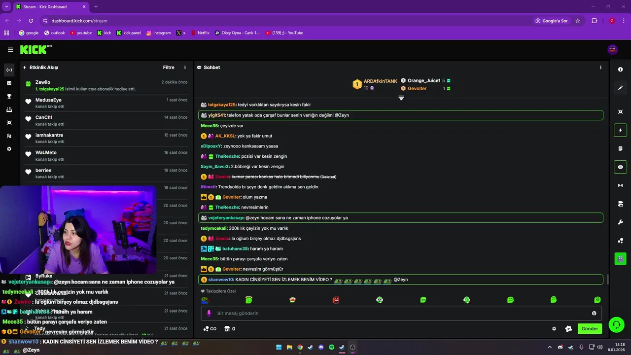Screen dimensions: 631x355
Task: Open the chat badge icon next to Gönder
Action: coord(568,329)
